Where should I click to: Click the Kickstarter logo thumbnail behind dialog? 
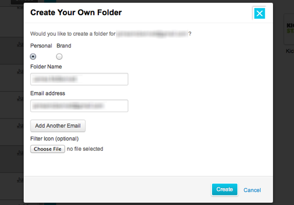tap(289, 29)
